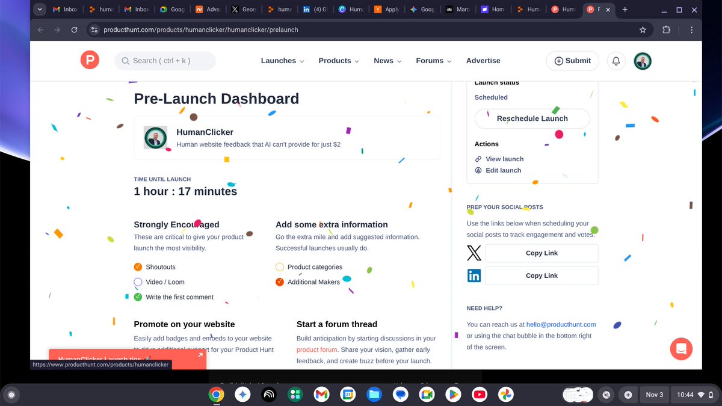This screenshot has height=406, width=722.
Task: Open Messages app from the shelf
Action: [401, 395]
